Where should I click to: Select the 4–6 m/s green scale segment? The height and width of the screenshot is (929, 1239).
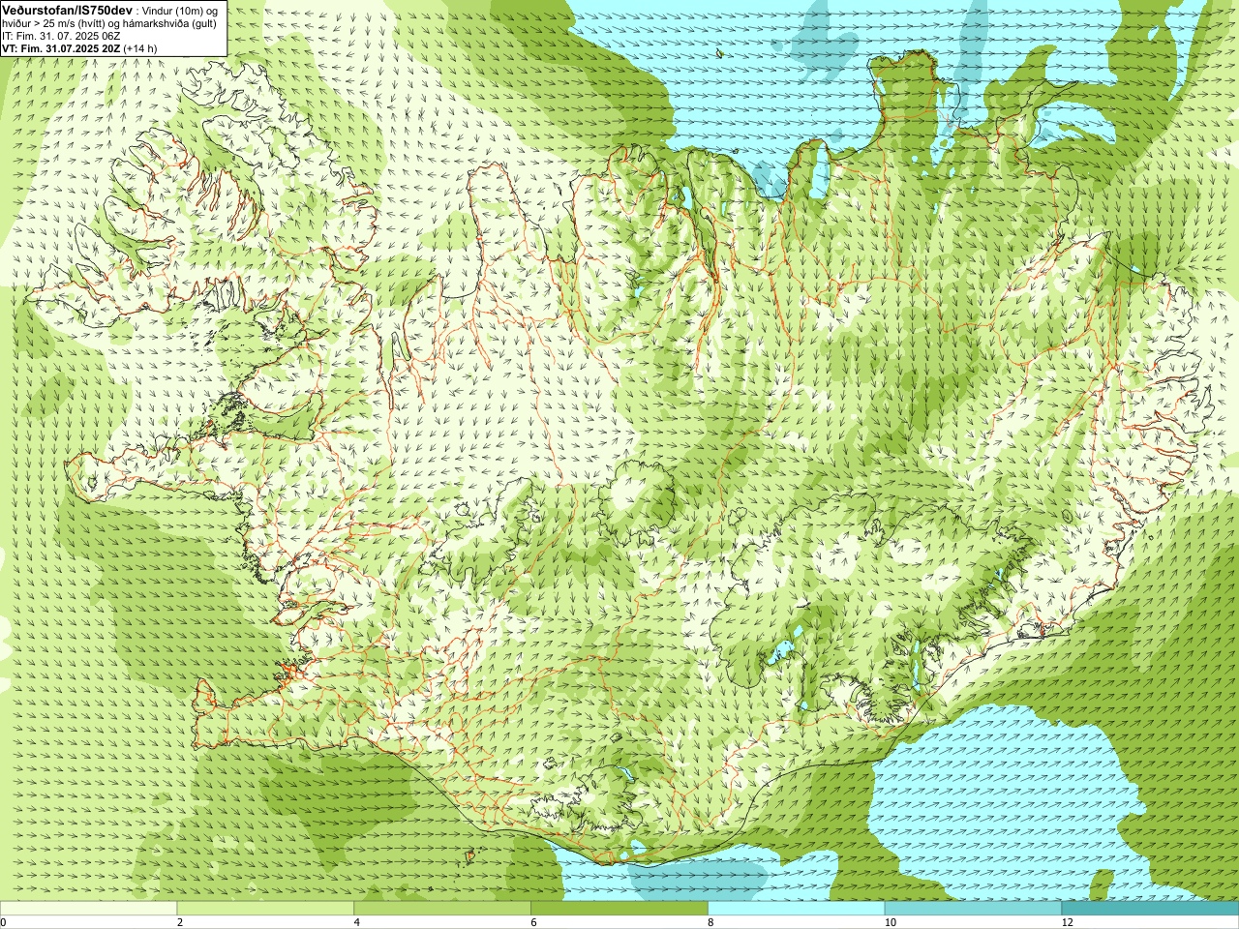click(x=442, y=908)
